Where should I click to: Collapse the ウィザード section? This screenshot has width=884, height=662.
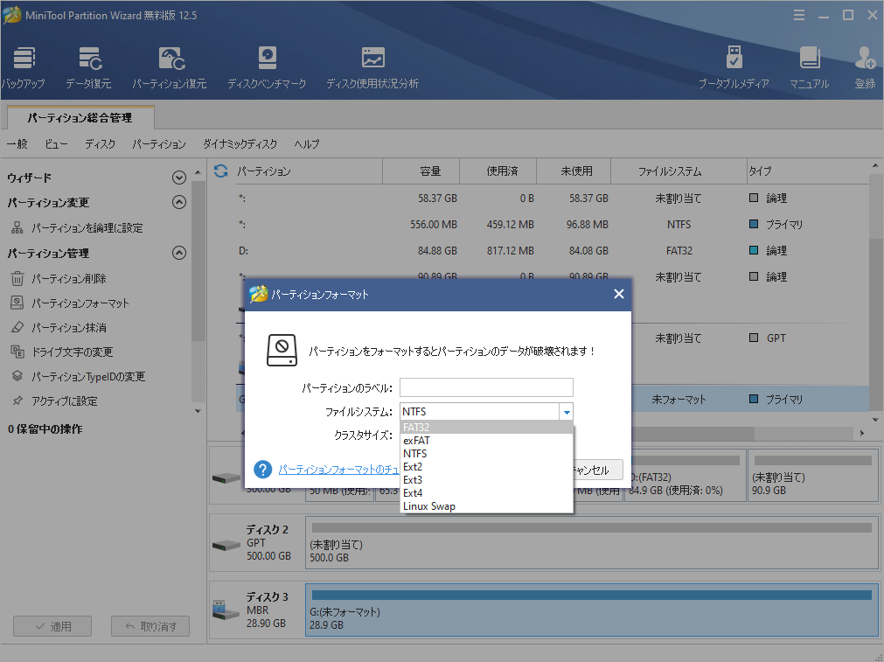coord(178,177)
